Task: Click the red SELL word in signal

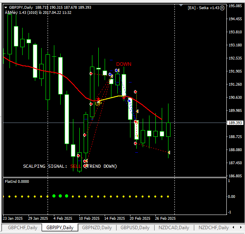Action: tap(76, 166)
